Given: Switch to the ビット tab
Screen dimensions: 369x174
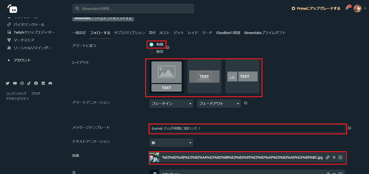Looking at the screenshot, I should click(179, 33).
